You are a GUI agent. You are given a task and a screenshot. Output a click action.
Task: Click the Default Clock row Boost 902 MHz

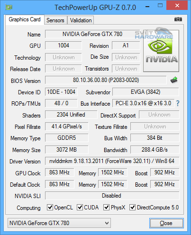tap(165, 184)
